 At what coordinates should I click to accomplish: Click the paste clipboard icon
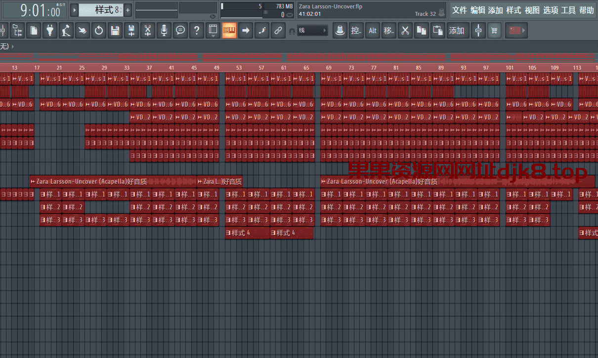point(438,31)
